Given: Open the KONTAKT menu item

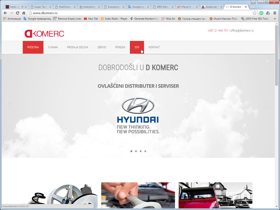Looking at the screenshot, I should (154, 47).
